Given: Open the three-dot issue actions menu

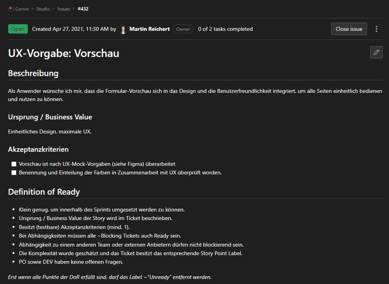Looking at the screenshot, I should [x=376, y=29].
